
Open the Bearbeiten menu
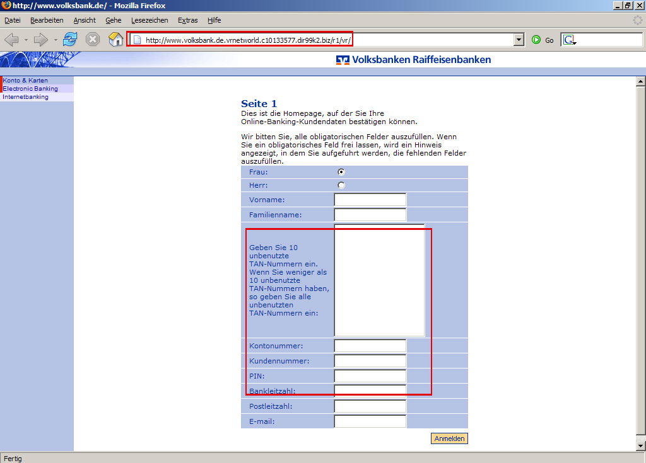[x=47, y=20]
